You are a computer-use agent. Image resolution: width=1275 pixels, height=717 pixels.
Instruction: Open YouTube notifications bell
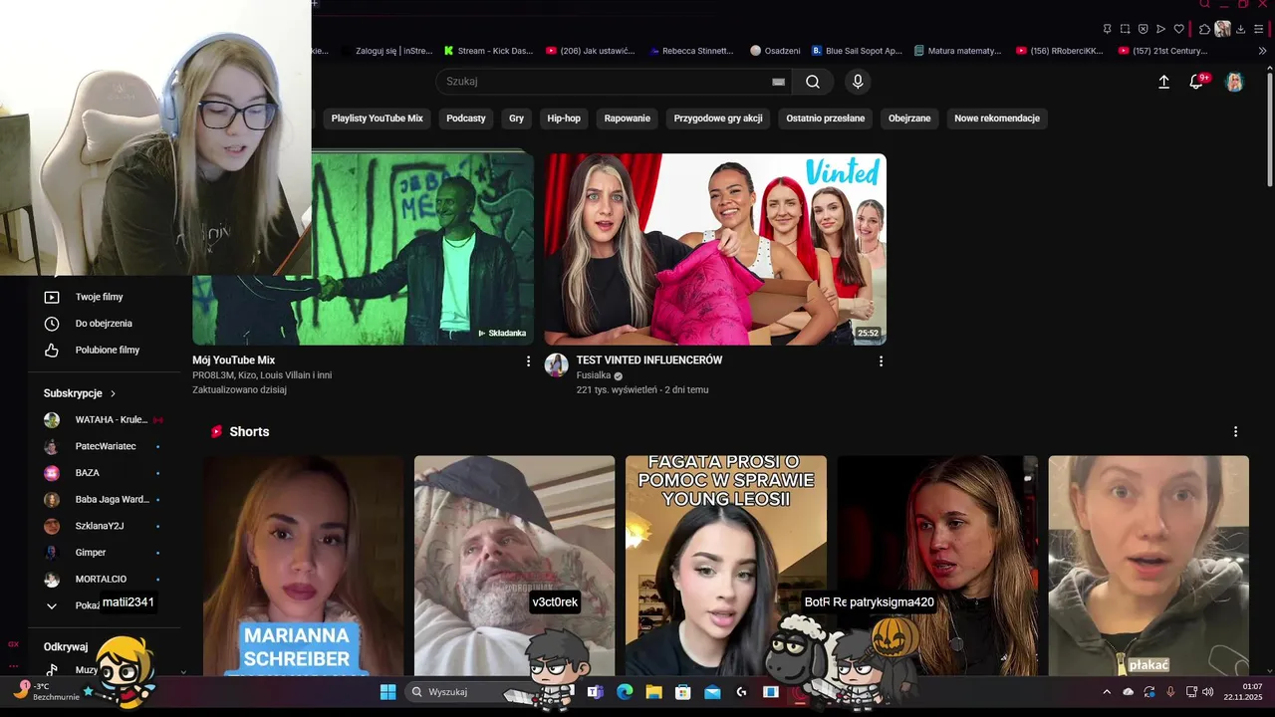pos(1196,82)
